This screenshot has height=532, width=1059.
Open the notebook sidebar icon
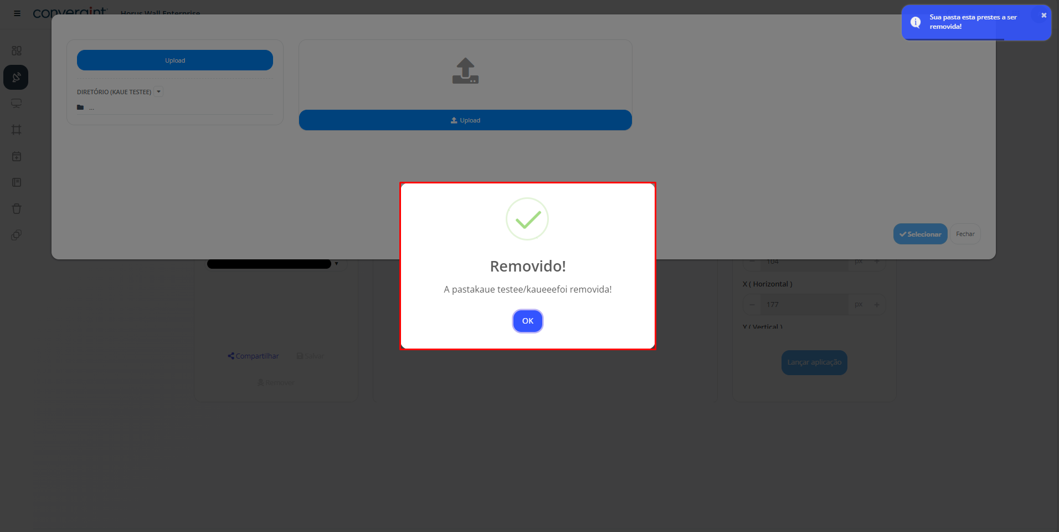click(x=17, y=182)
